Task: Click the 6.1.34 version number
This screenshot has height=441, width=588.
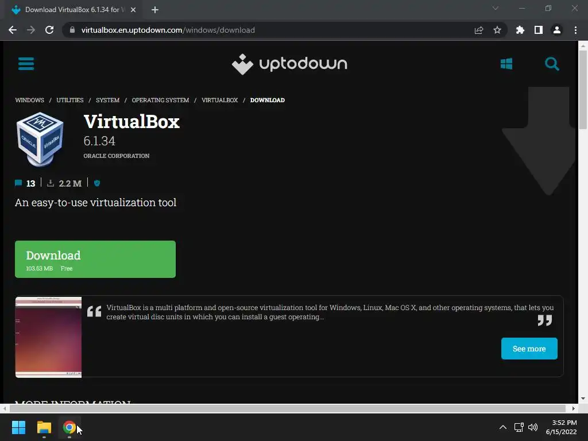Action: [99, 141]
